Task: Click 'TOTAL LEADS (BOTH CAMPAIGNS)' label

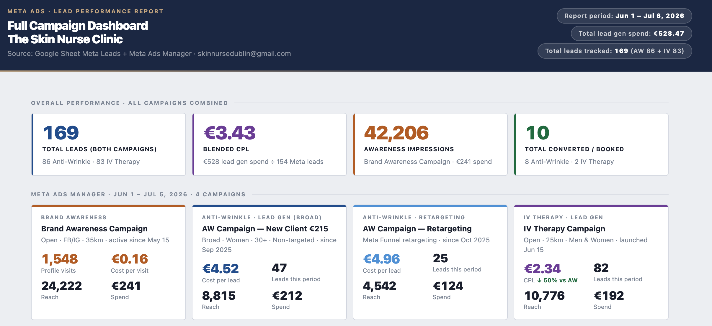Action: [x=99, y=149]
